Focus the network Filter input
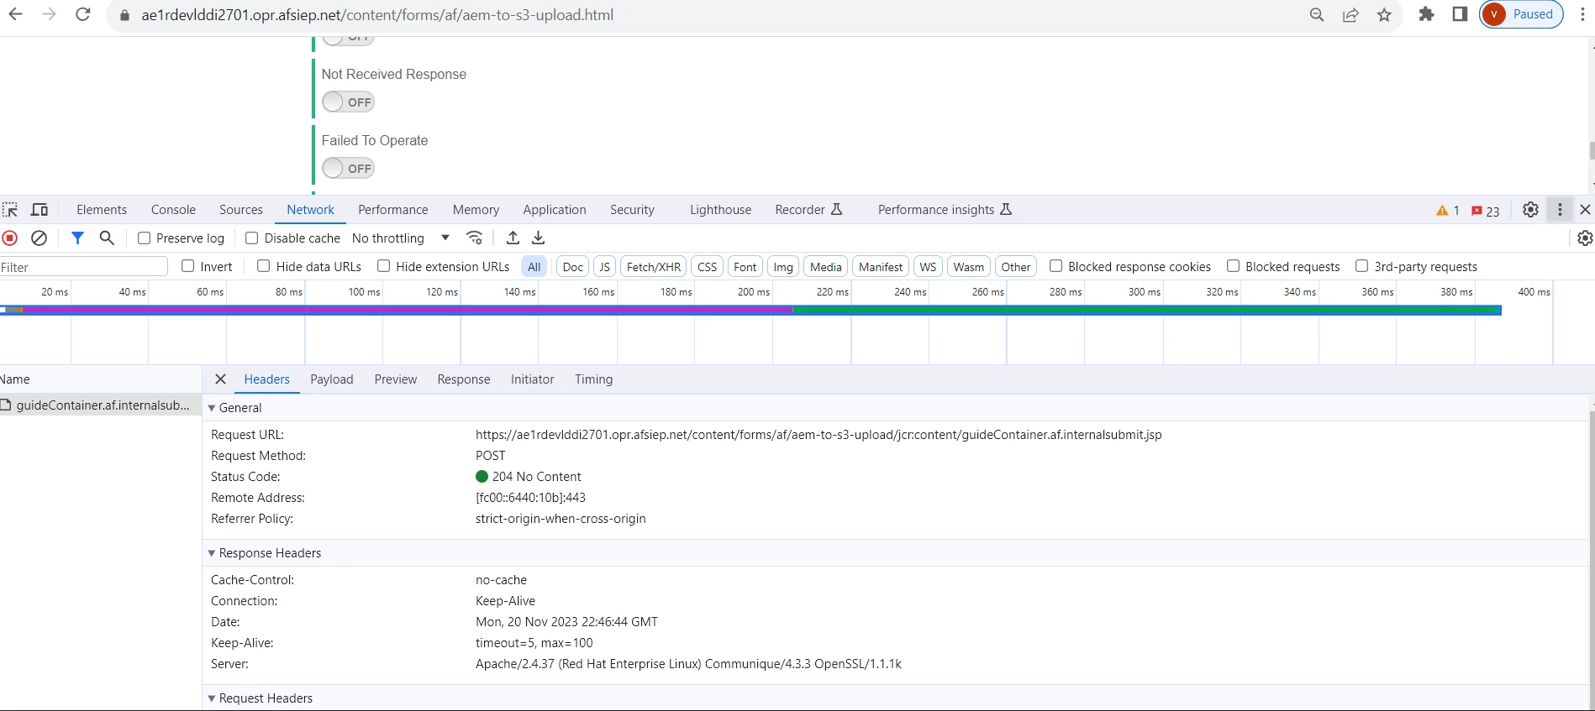 pyautogui.click(x=84, y=267)
